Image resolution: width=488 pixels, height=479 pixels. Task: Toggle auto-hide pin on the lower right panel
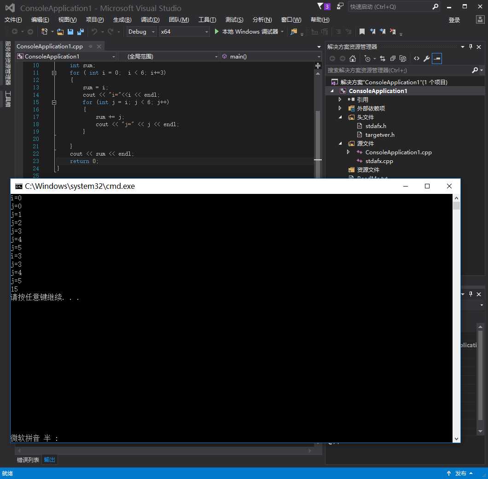(471, 294)
